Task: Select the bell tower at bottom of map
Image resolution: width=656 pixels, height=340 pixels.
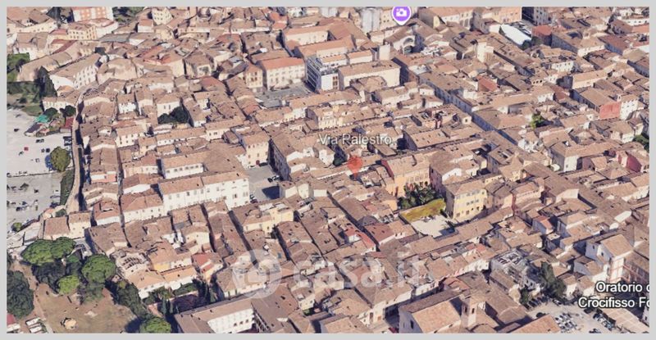Action: [468, 310]
